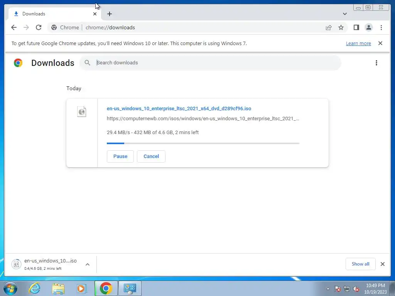Click the en-us_windows_10....iso shelf item
Image resolution: width=395 pixels, height=296 pixels.
51,264
